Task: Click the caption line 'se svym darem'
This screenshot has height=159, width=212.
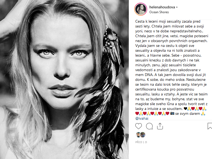Action: 187,114
